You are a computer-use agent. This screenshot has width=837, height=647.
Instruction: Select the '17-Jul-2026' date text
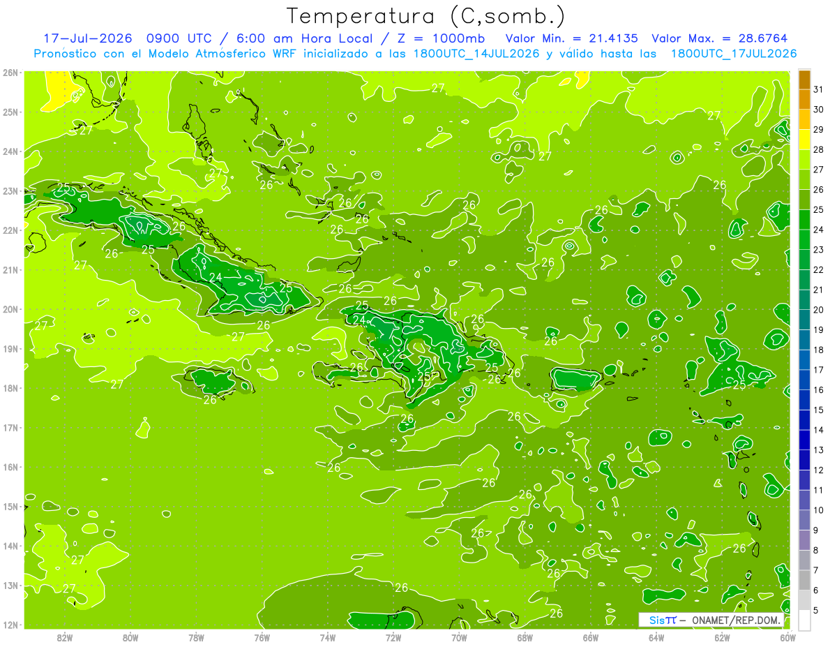pyautogui.click(x=89, y=38)
